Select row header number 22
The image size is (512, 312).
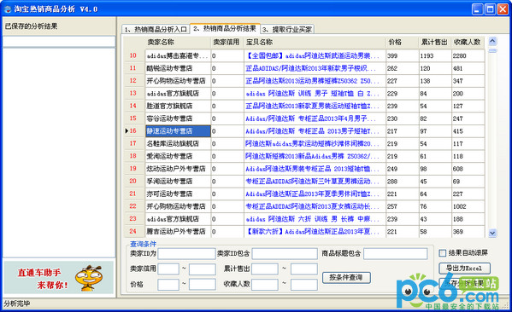point(132,206)
